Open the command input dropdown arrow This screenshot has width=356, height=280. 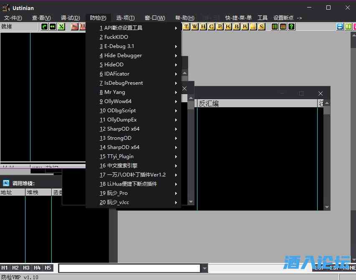204,268
